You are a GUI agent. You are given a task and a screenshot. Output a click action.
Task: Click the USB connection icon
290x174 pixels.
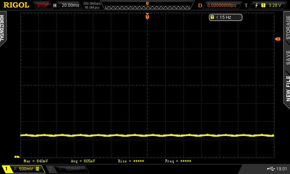[x=271, y=169]
